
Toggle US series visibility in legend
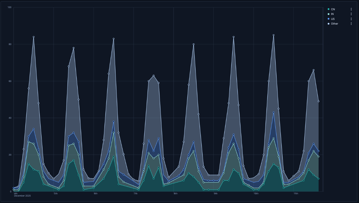pos(333,19)
